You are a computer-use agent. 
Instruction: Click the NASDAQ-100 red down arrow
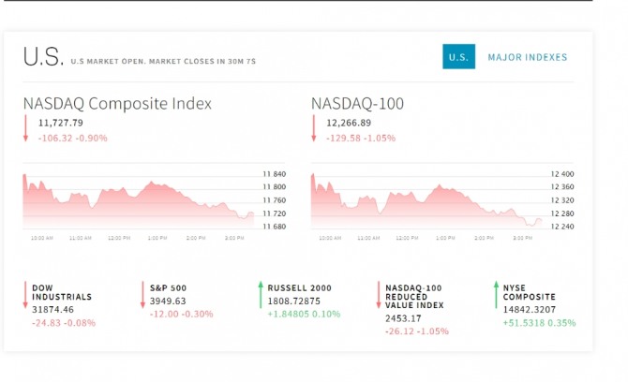pos(314,129)
